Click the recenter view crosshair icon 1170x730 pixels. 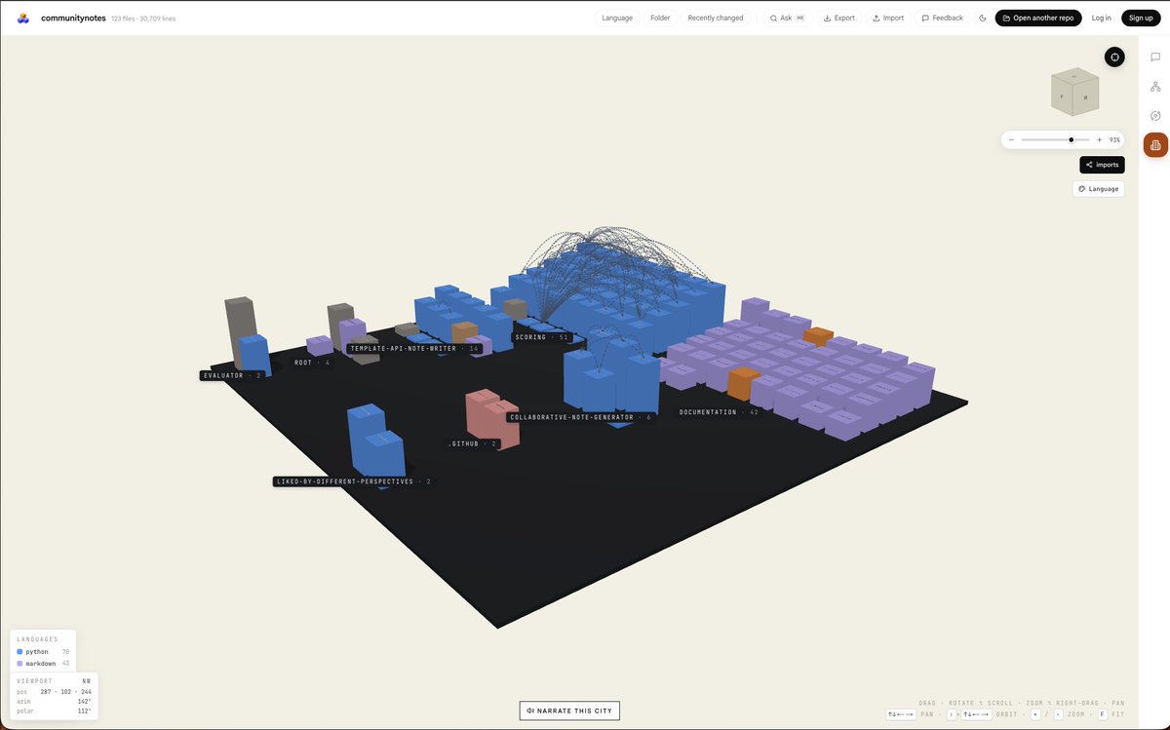[x=1114, y=57]
